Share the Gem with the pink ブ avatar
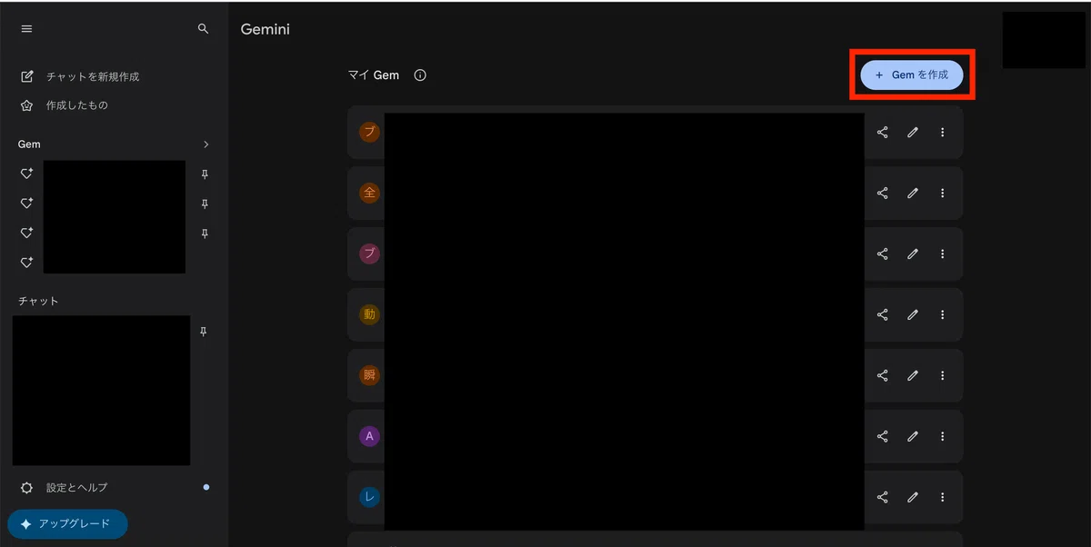The image size is (1091, 547). pos(883,254)
